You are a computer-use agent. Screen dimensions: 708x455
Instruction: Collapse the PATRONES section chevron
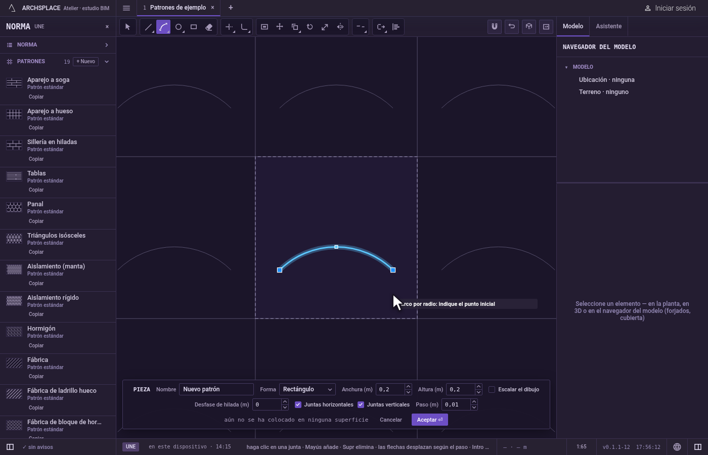point(107,62)
